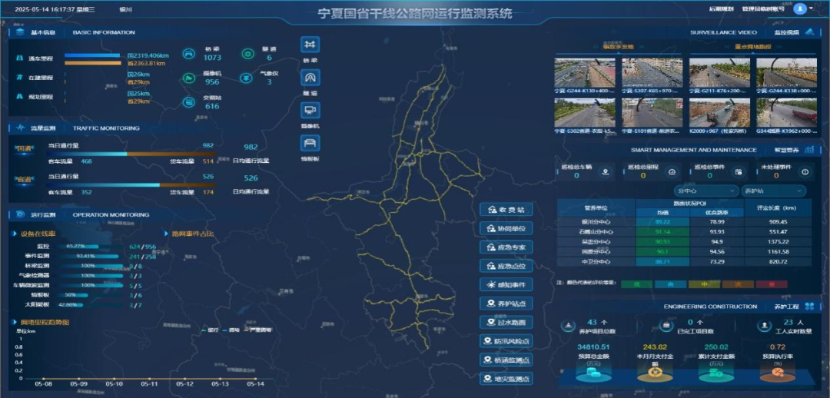The image size is (830, 398).
Task: Open the 养护站 dropdown
Action: click(x=772, y=191)
